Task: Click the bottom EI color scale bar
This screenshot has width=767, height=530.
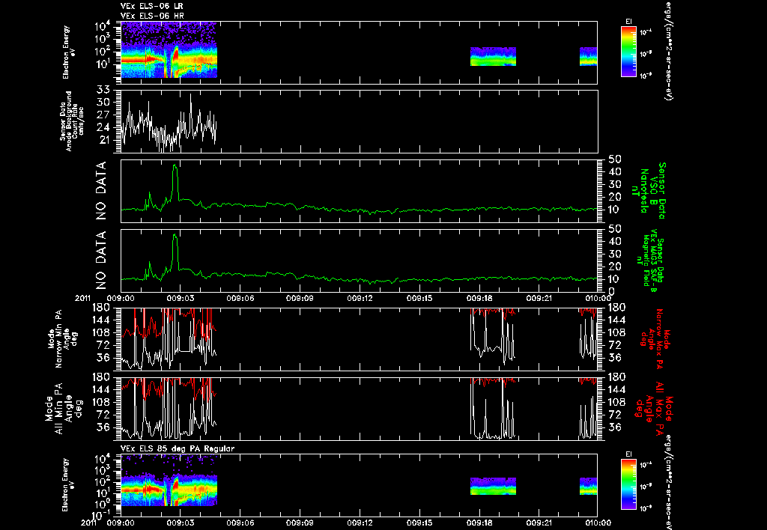Action: pos(628,484)
